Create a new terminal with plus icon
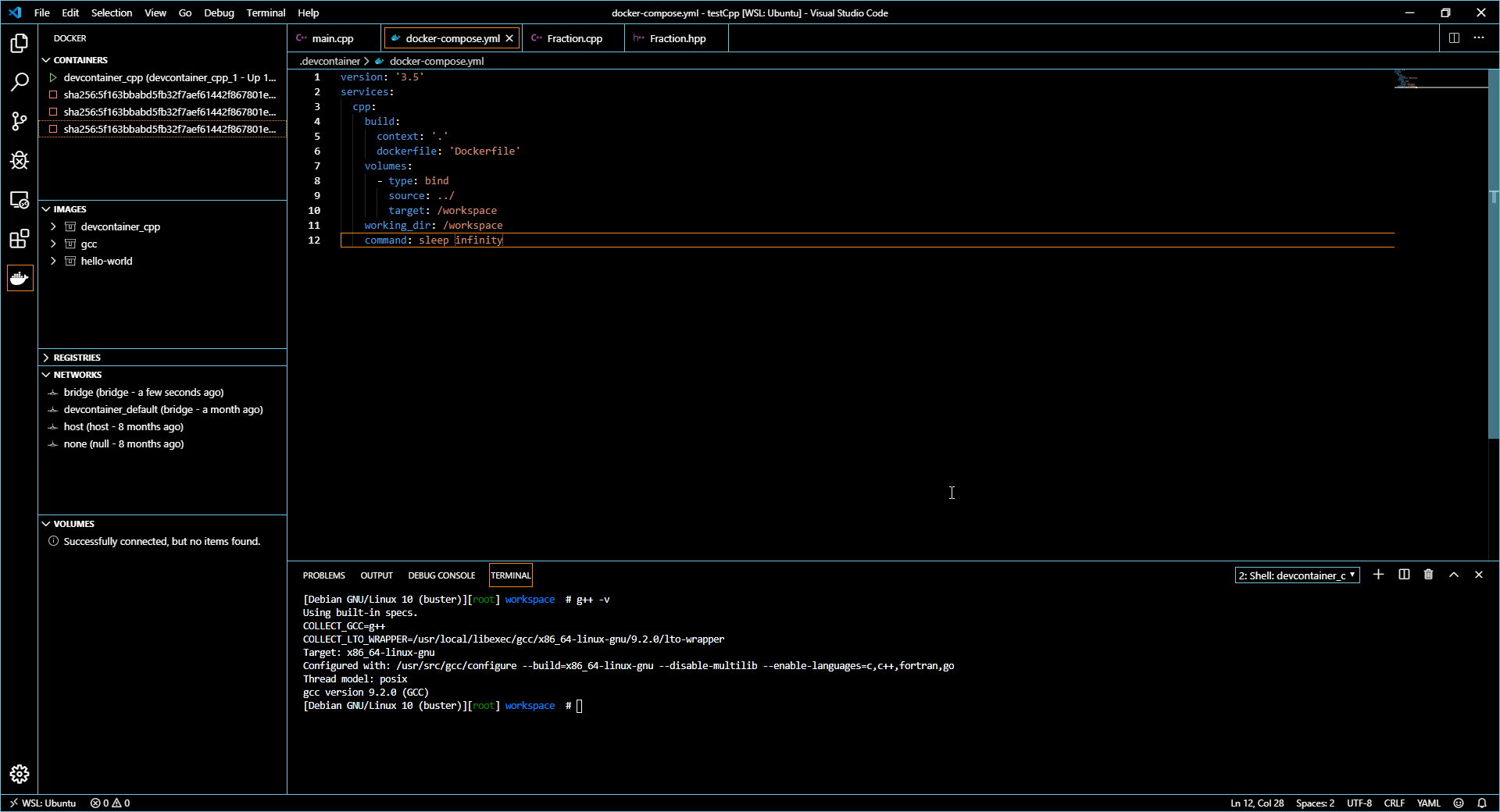This screenshot has width=1500, height=812. coord(1379,575)
